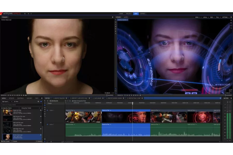Click the viewer move axis icon
The height and width of the screenshot is (155, 233).
231,23
